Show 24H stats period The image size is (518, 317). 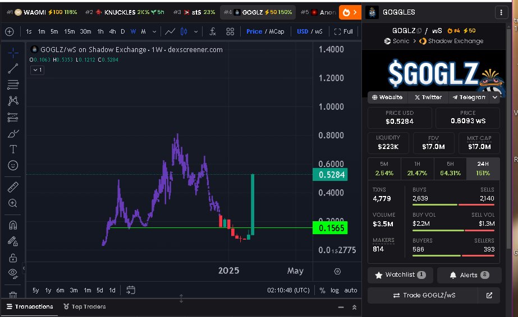click(x=483, y=169)
